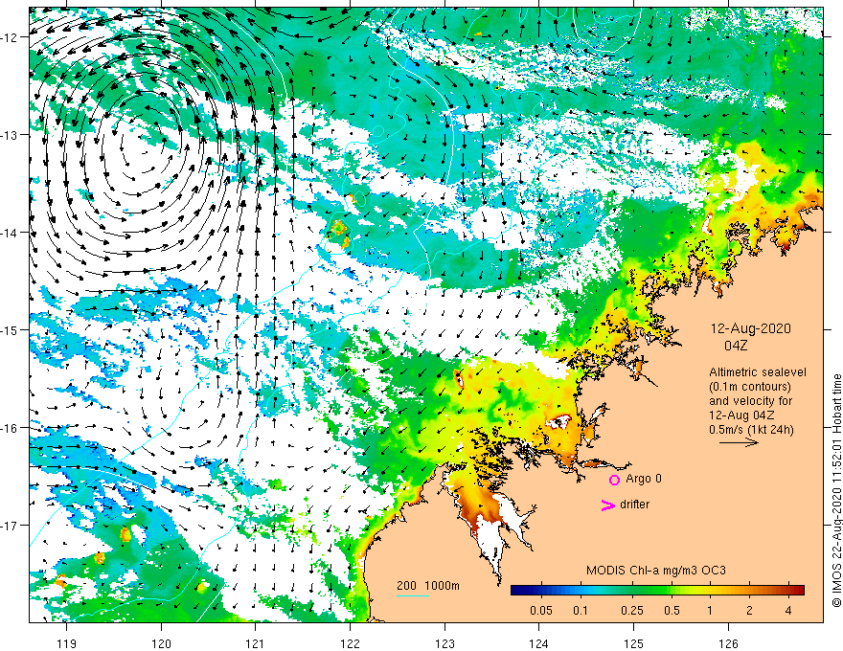
Task: Click the longitude axis label '126'
Action: tap(728, 643)
